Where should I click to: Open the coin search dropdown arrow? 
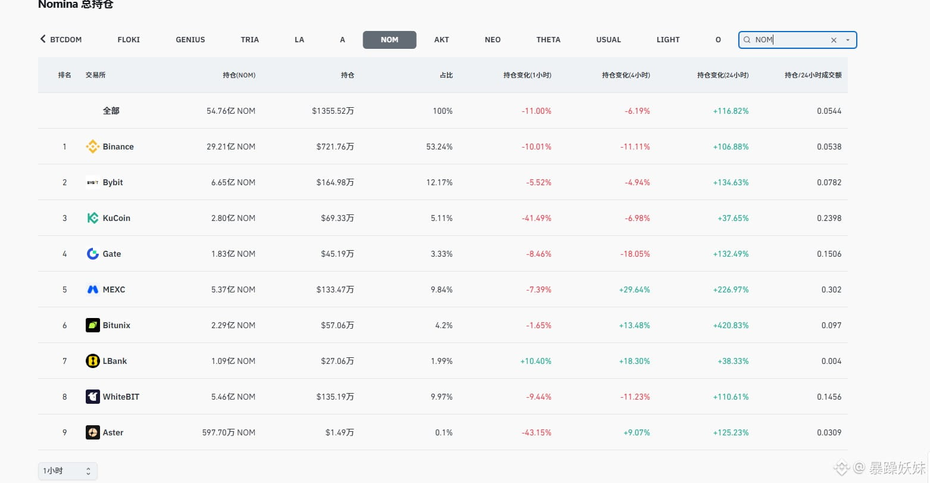[x=848, y=40]
